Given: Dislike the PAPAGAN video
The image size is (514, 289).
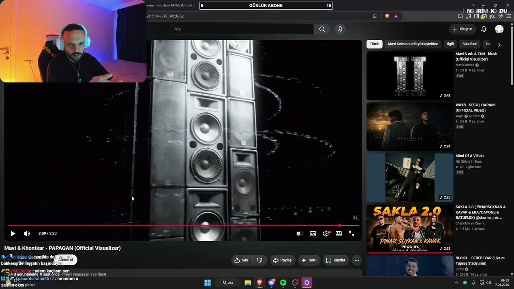Looking at the screenshot, I should tap(259, 260).
